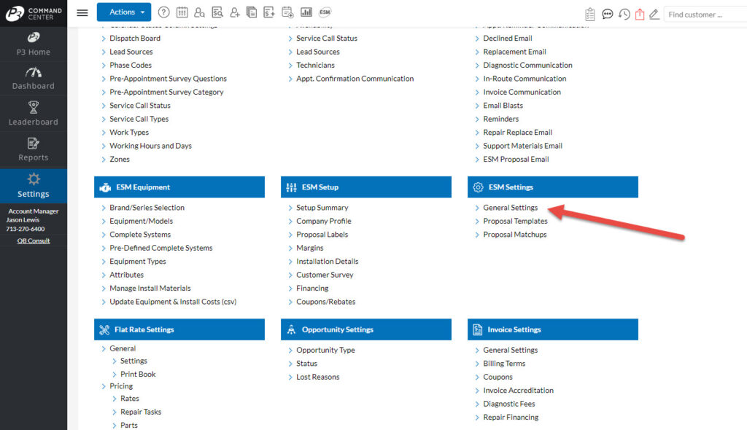Click the Proposal Templates link
Image resolution: width=747 pixels, height=430 pixels.
515,221
